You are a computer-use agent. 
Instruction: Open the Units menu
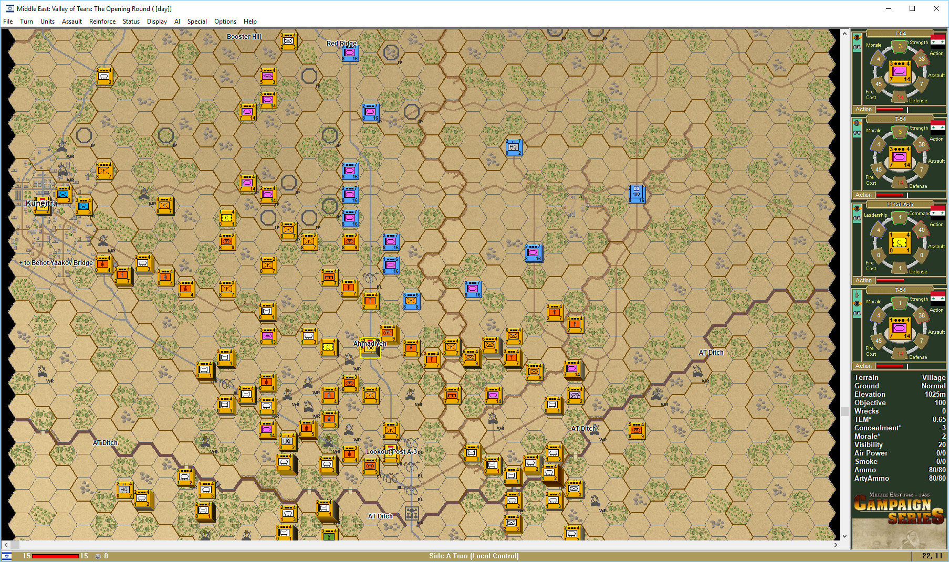pyautogui.click(x=47, y=22)
